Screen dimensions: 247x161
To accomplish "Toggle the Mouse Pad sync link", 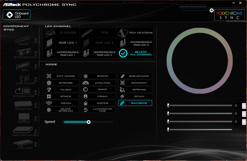I will point(36,105).
